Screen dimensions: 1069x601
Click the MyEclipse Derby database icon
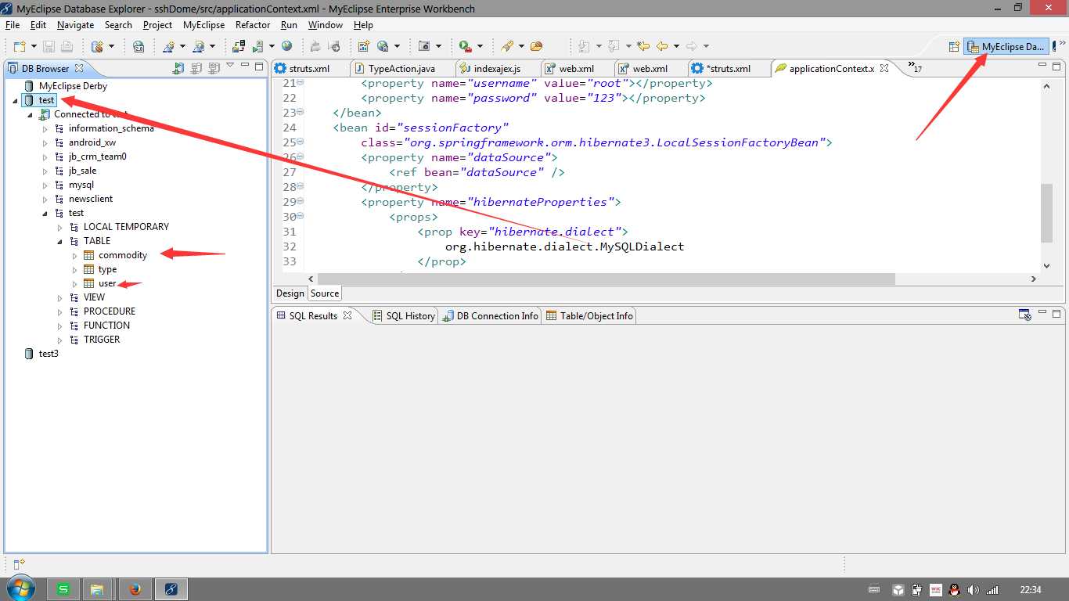click(29, 86)
